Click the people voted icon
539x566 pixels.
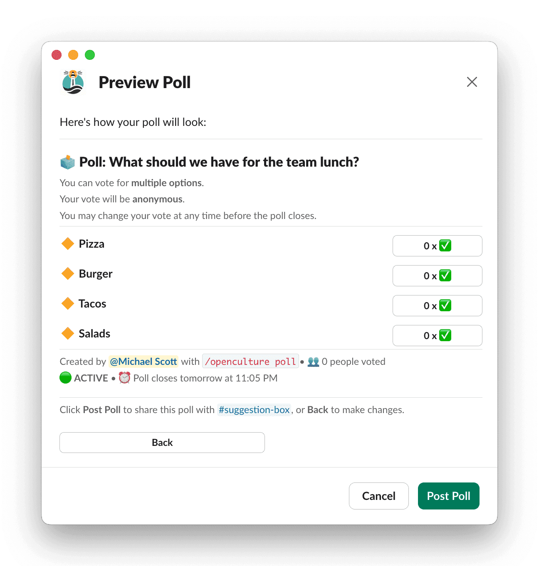click(313, 362)
